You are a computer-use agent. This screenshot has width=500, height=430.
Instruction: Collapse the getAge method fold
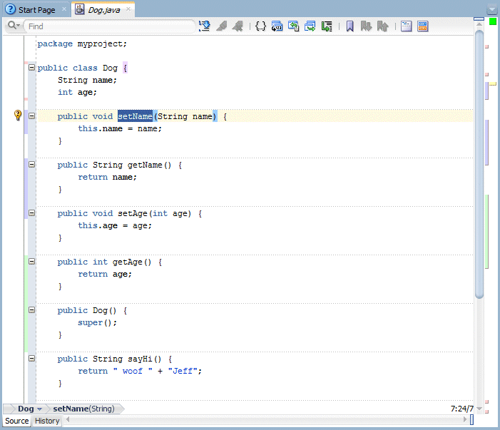[31, 262]
